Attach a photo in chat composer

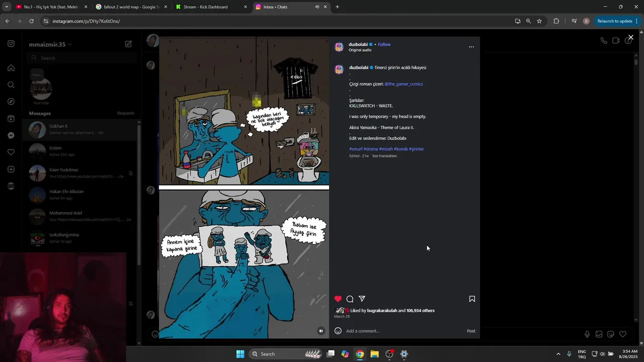[599, 334]
